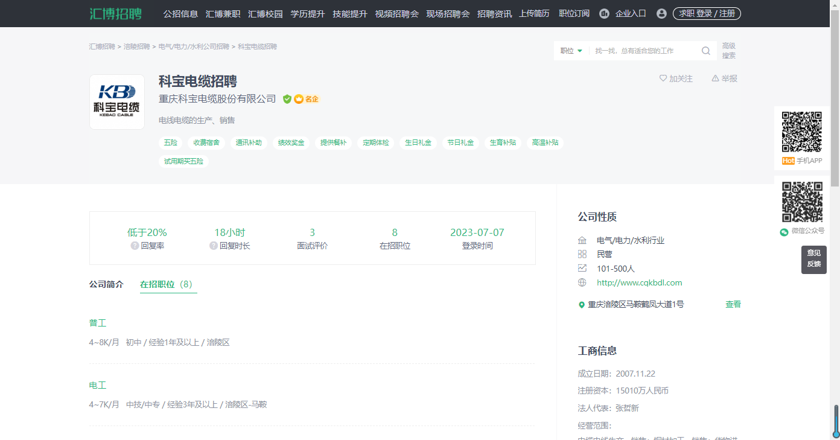Viewport: 840px width, 440px height.
Task: Click 查看 next to the address
Action: (x=733, y=305)
